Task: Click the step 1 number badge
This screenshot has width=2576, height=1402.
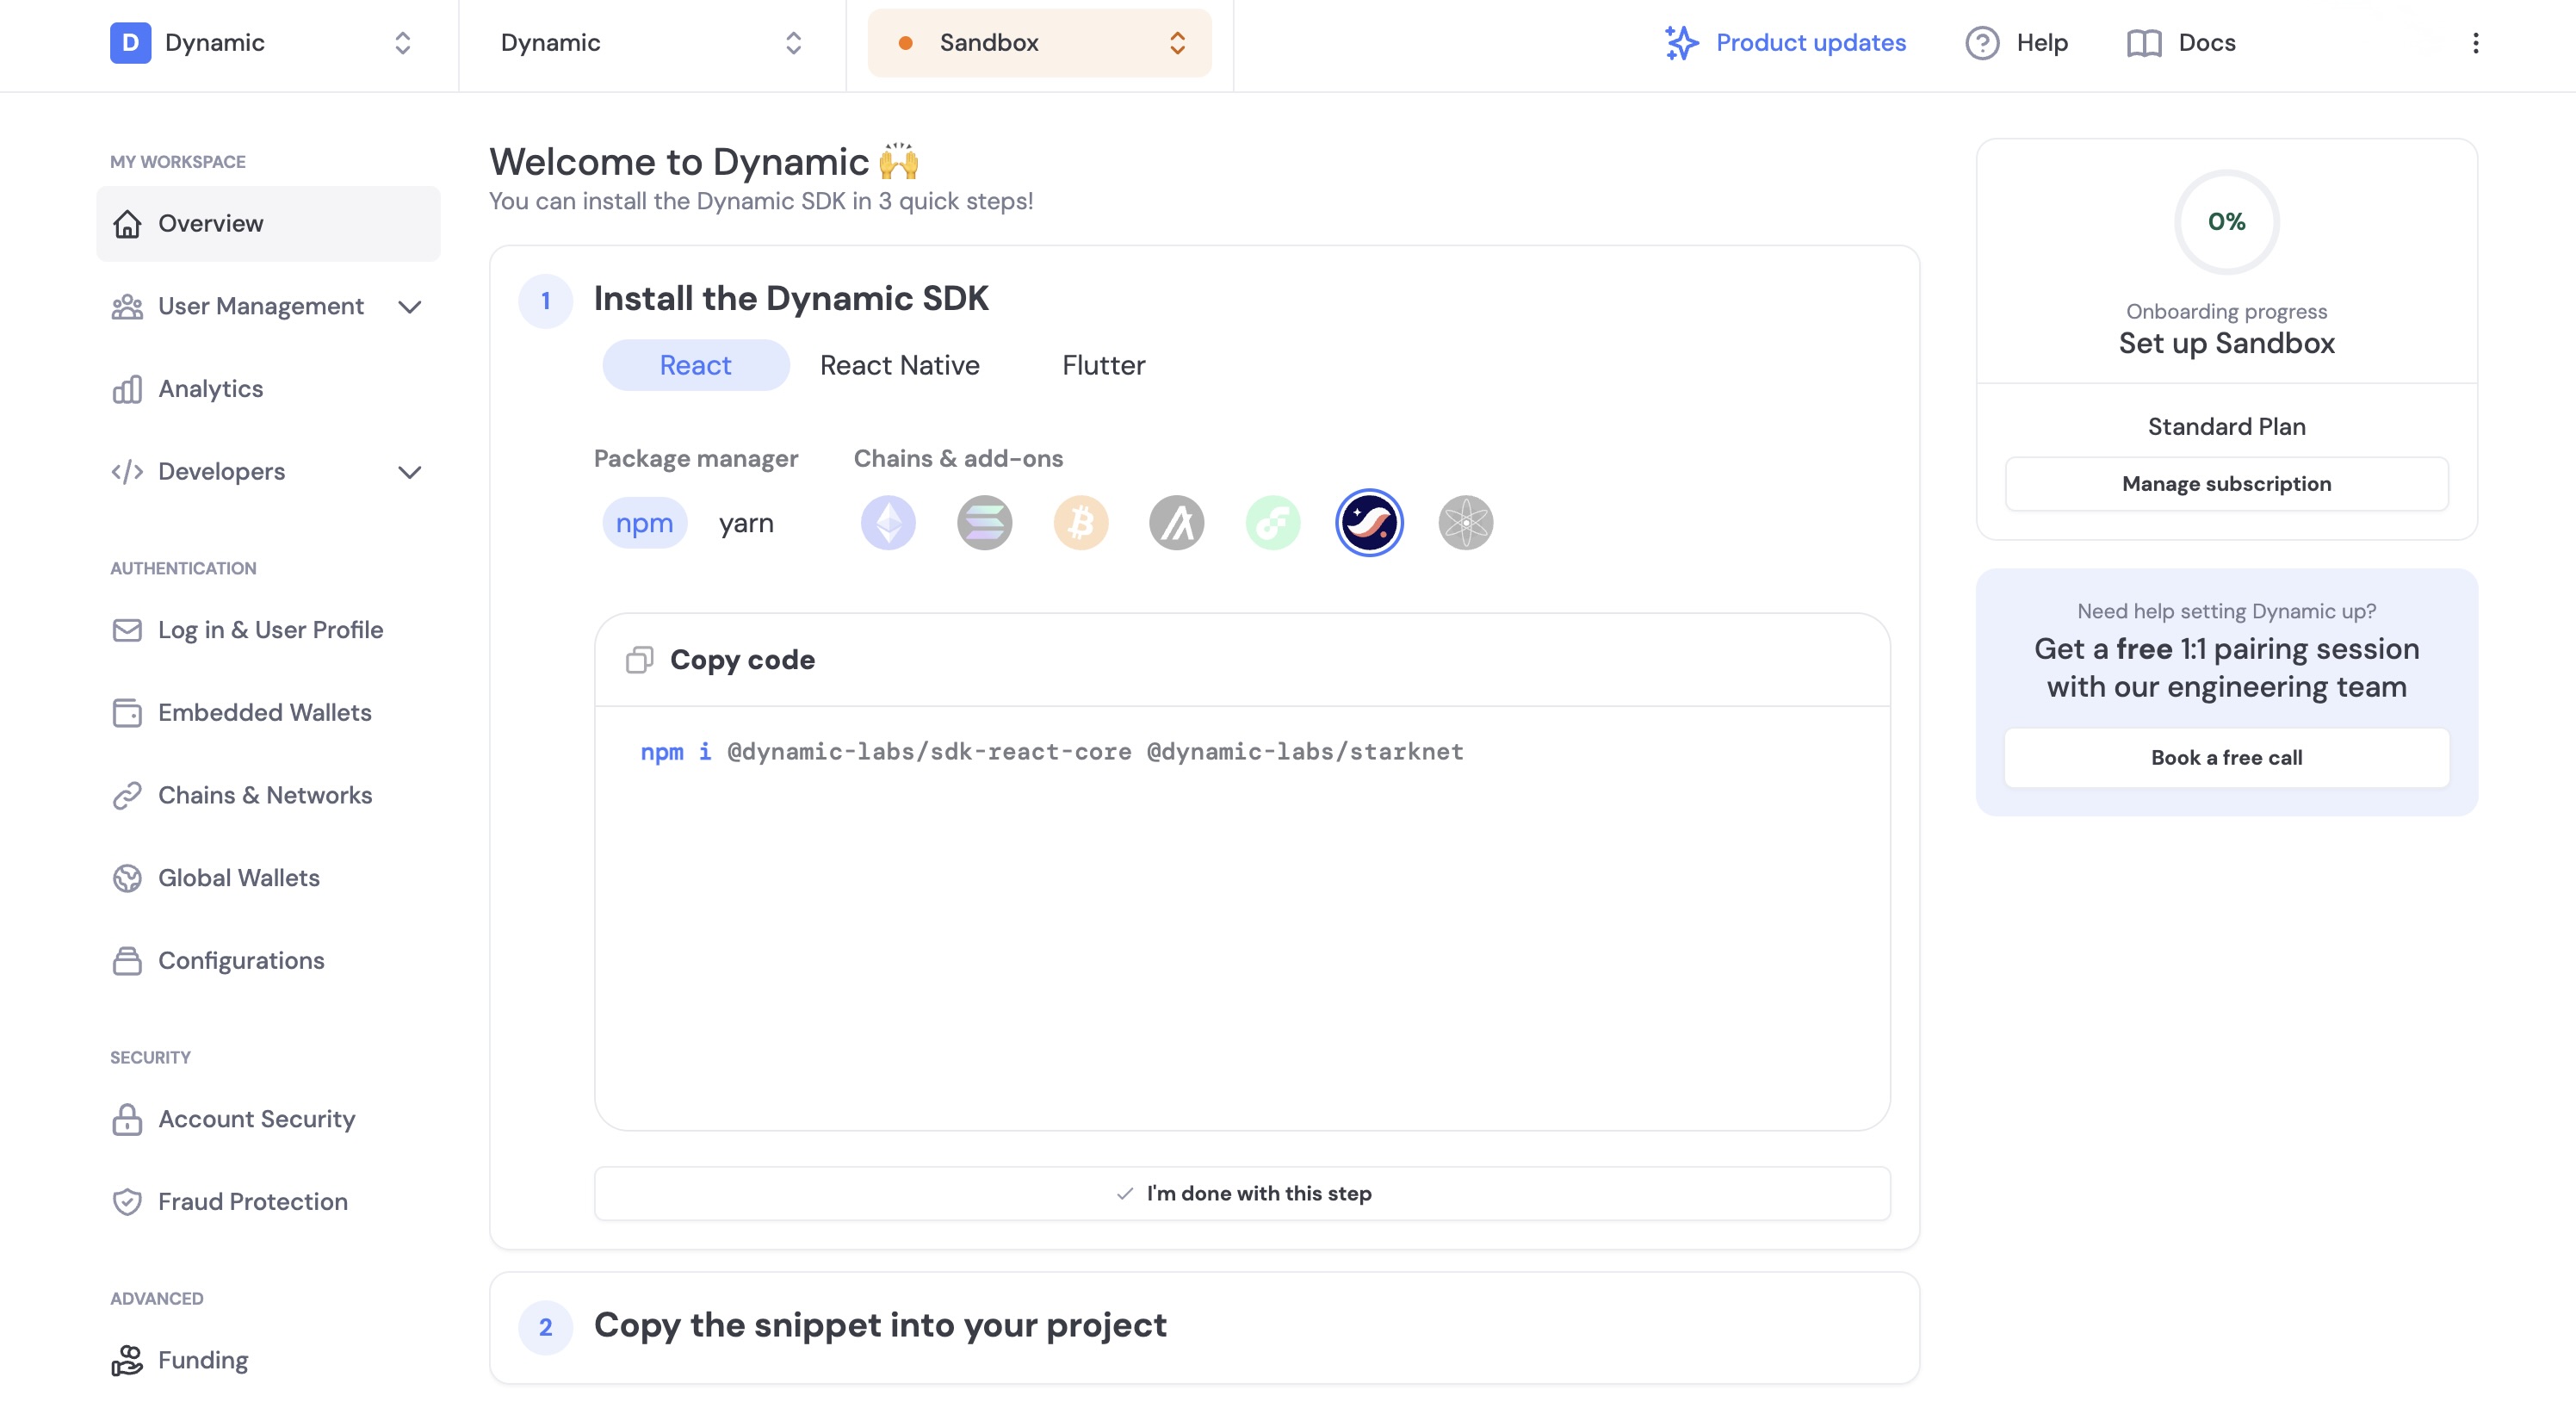Action: (x=545, y=300)
